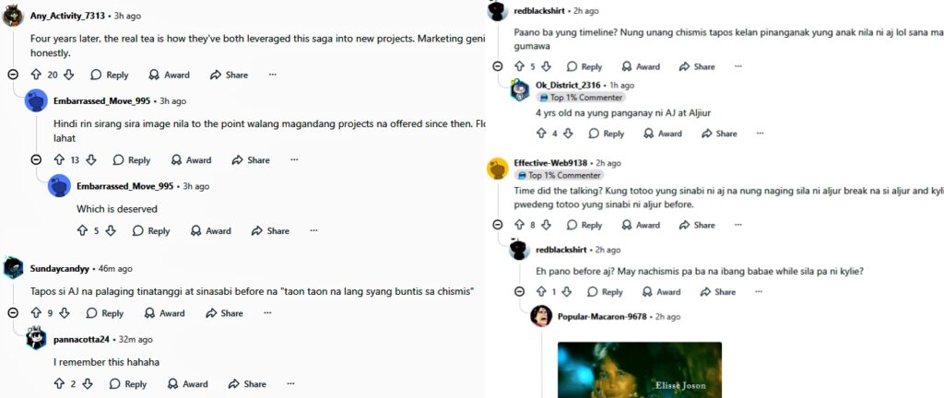
Task: Share pannacotta24's comment
Action: pyautogui.click(x=246, y=384)
